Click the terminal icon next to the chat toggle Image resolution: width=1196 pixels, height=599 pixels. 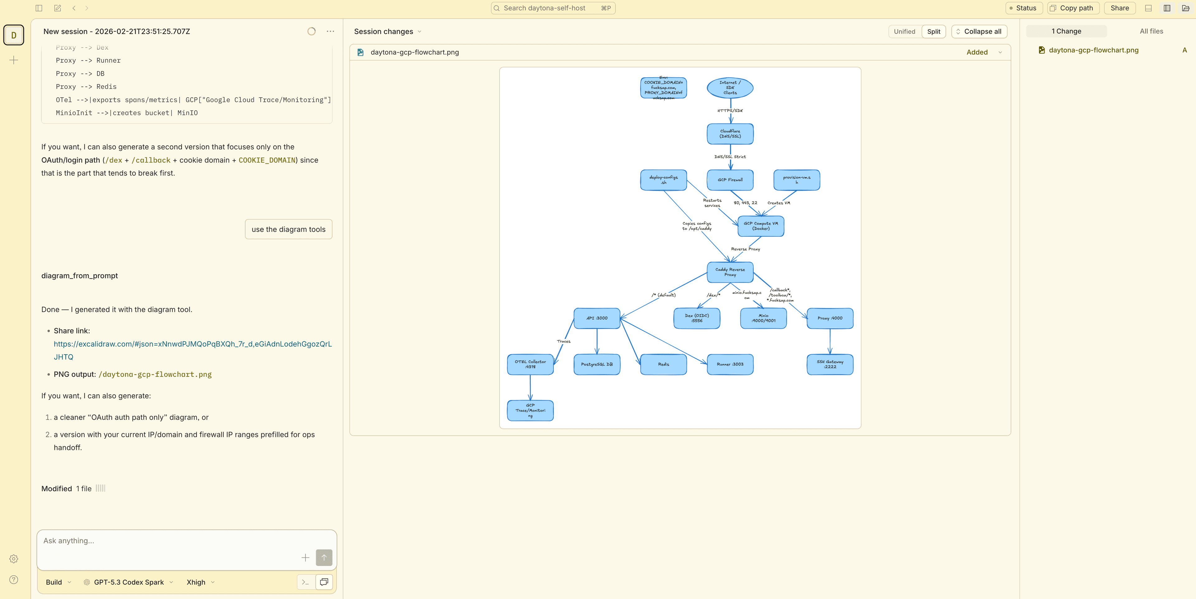coord(306,582)
